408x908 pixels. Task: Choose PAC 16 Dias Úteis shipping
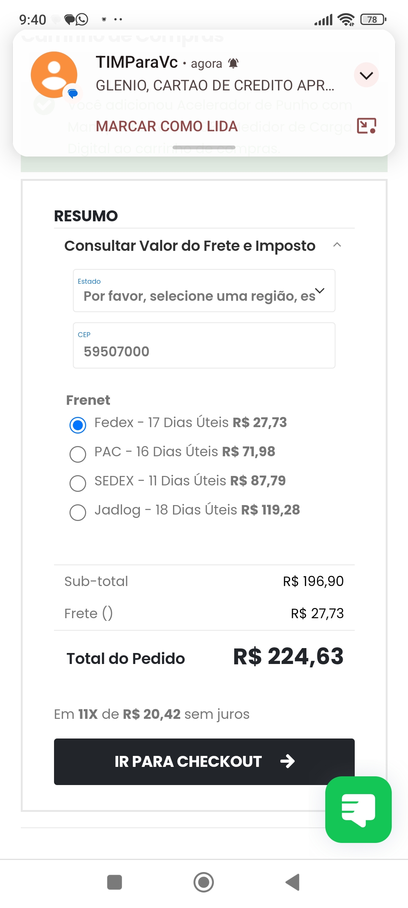(x=78, y=454)
